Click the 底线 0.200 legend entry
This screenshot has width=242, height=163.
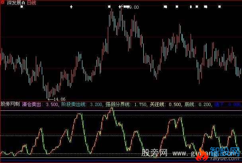click(198, 104)
